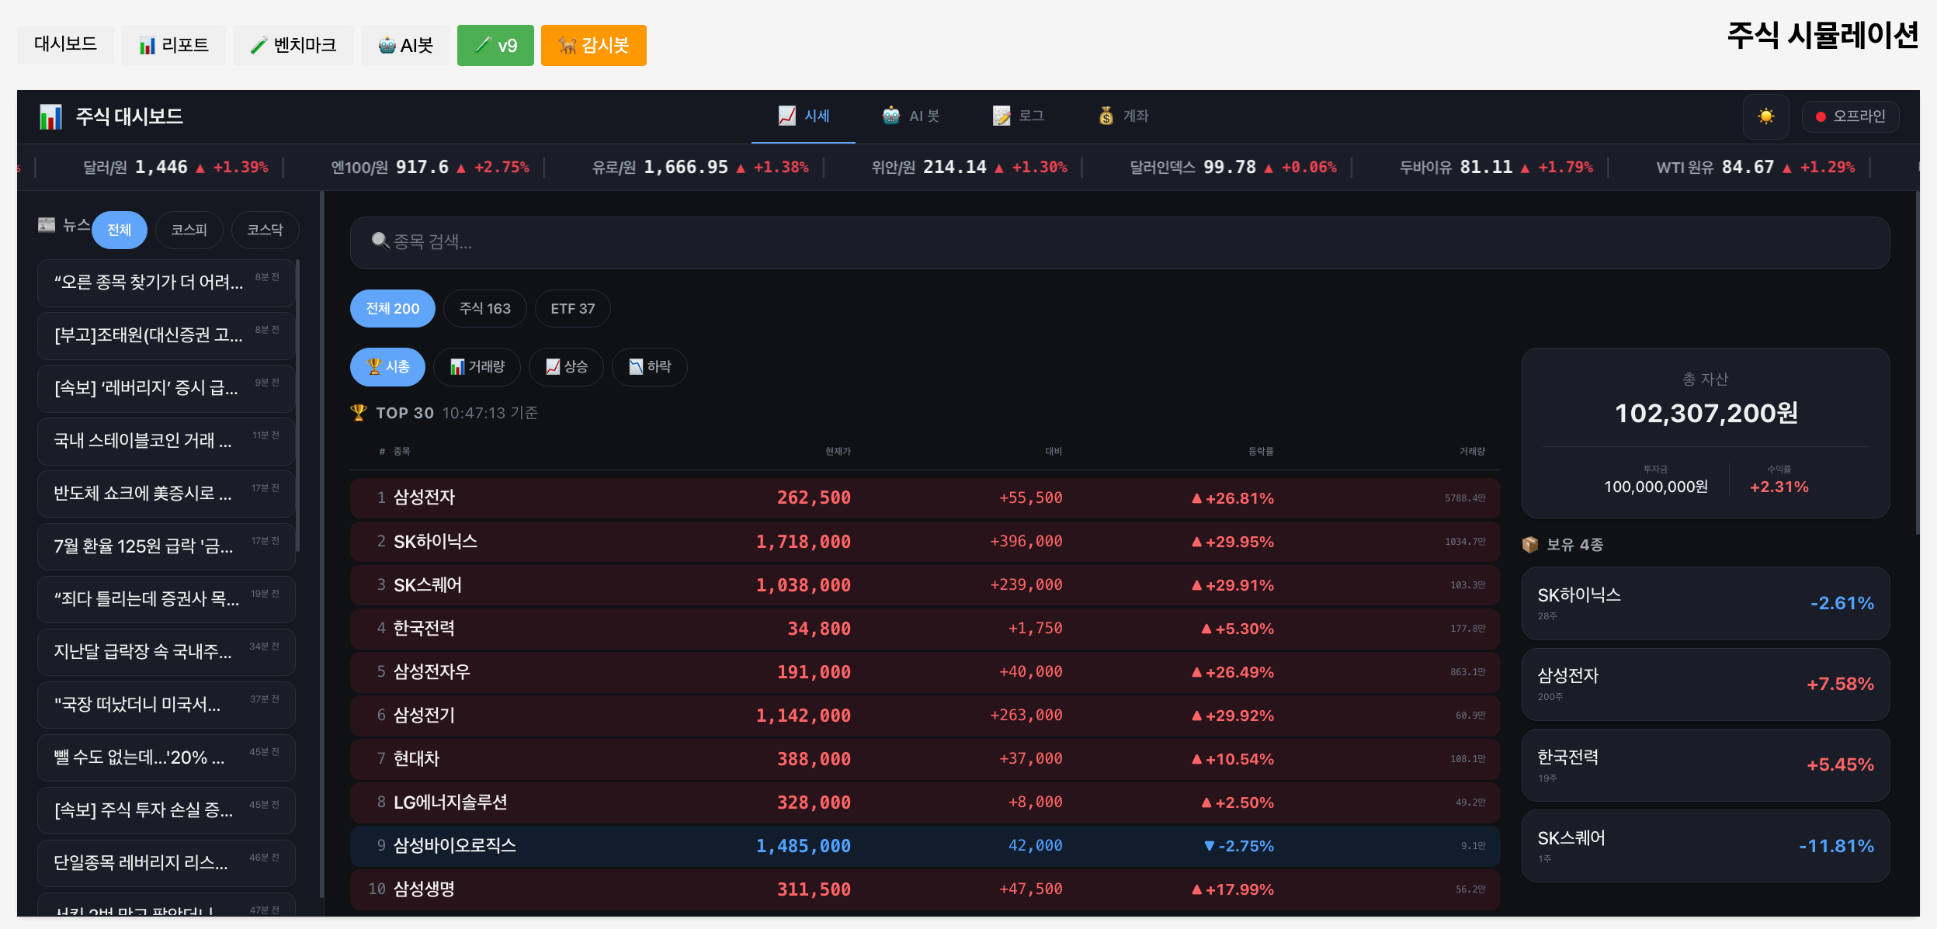
Task: Click the 현재가 column header
Action: pyautogui.click(x=838, y=451)
